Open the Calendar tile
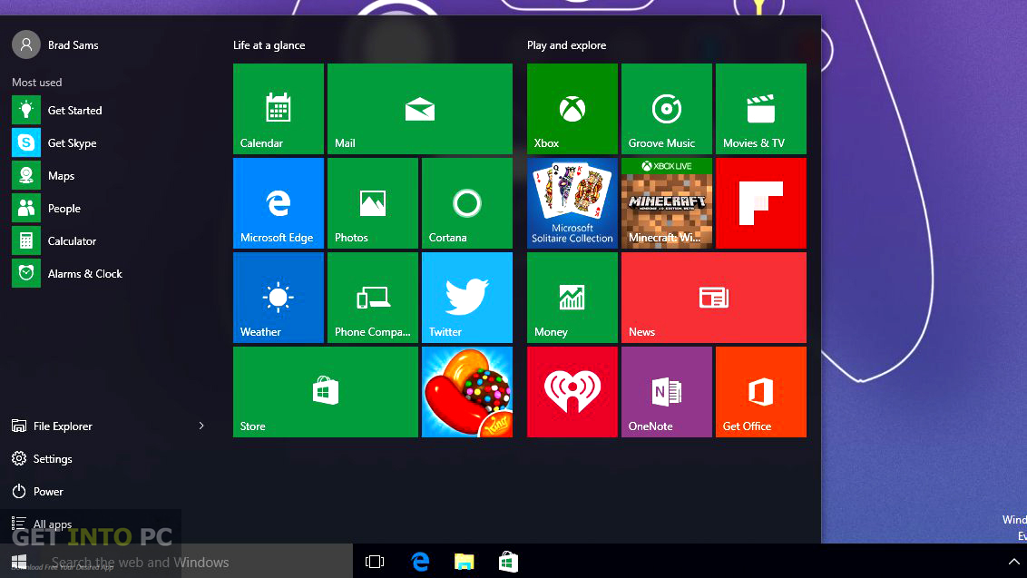 (279, 109)
